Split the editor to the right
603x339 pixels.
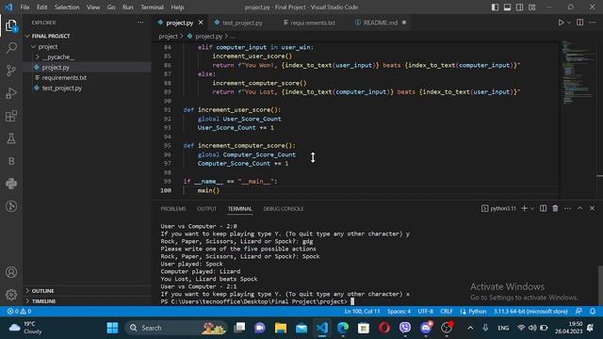click(x=579, y=23)
